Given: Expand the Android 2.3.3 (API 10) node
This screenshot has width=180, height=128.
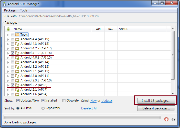Looking at the screenshot, I should pos(8,81).
